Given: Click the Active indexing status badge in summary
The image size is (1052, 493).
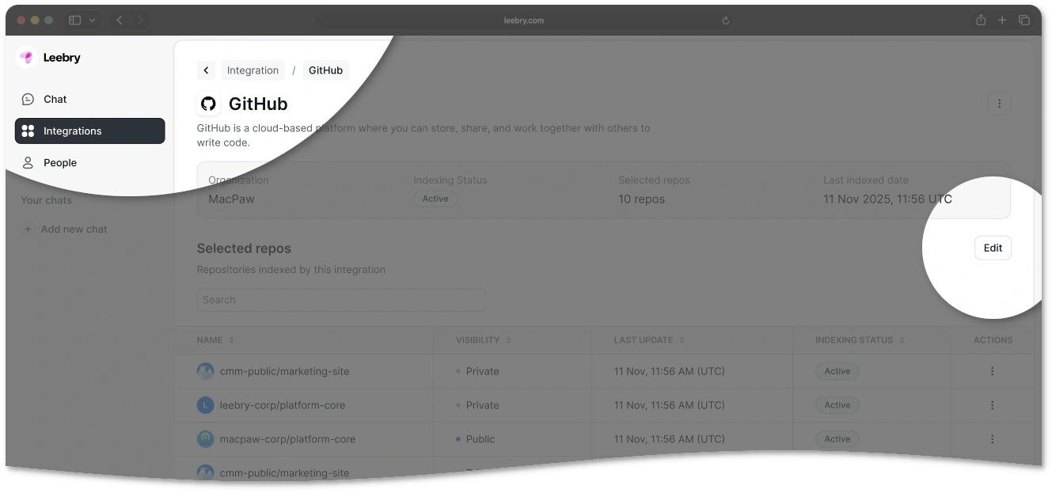Looking at the screenshot, I should 435,199.
